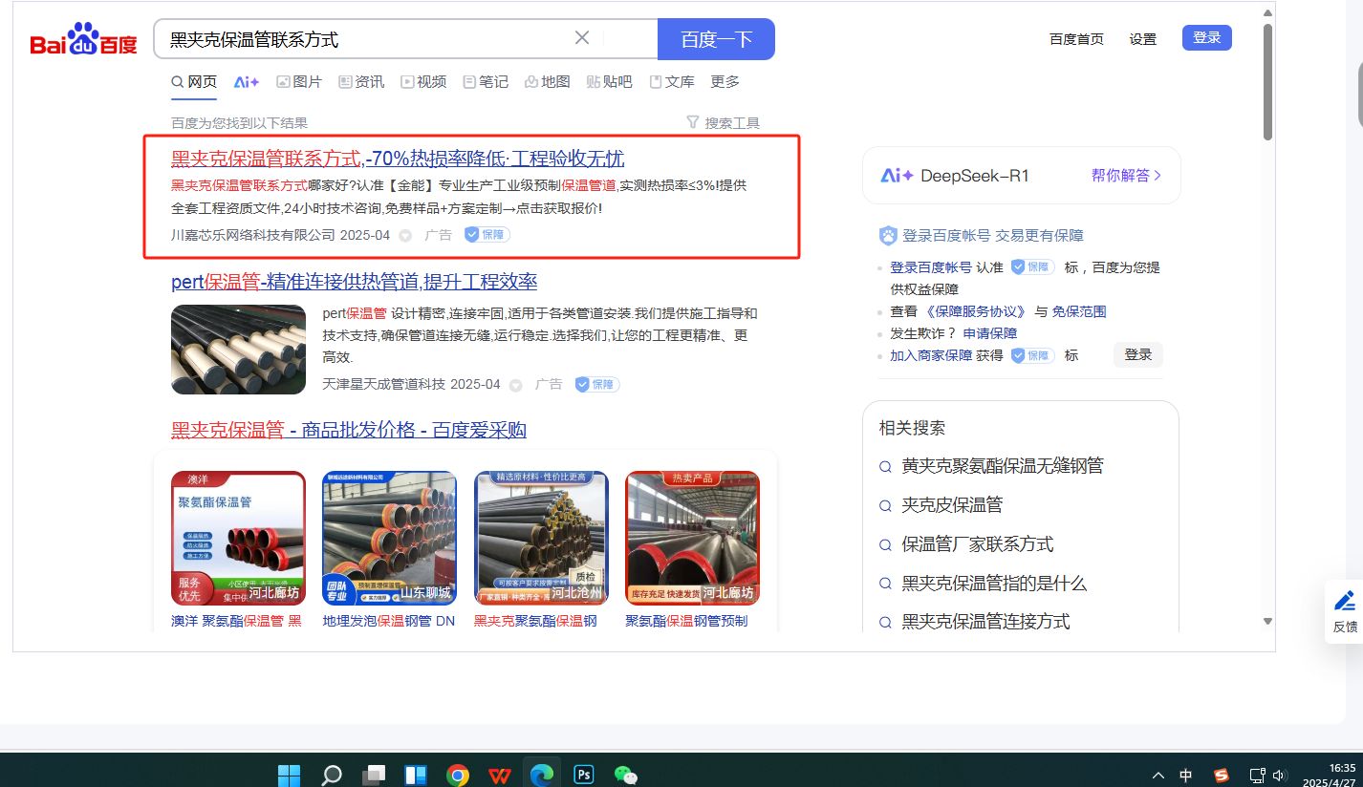Open WPS Office from the taskbar

pos(500,774)
